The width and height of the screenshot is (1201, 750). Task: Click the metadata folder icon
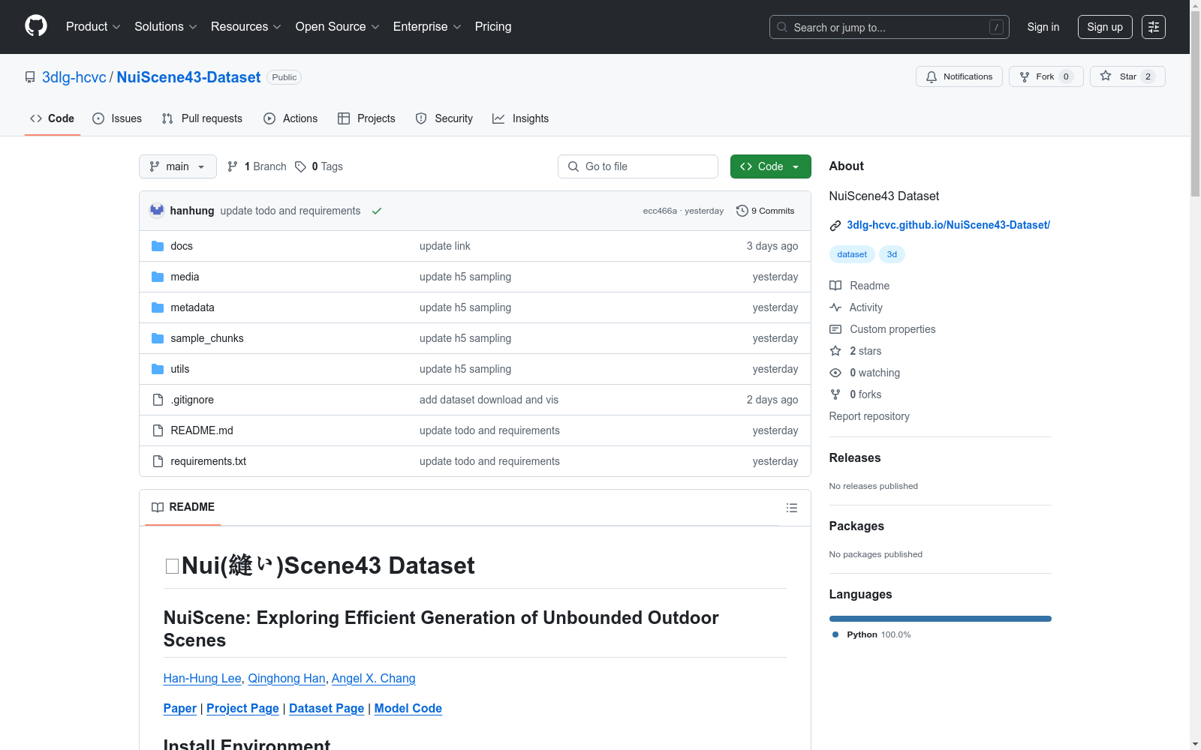pyautogui.click(x=158, y=307)
